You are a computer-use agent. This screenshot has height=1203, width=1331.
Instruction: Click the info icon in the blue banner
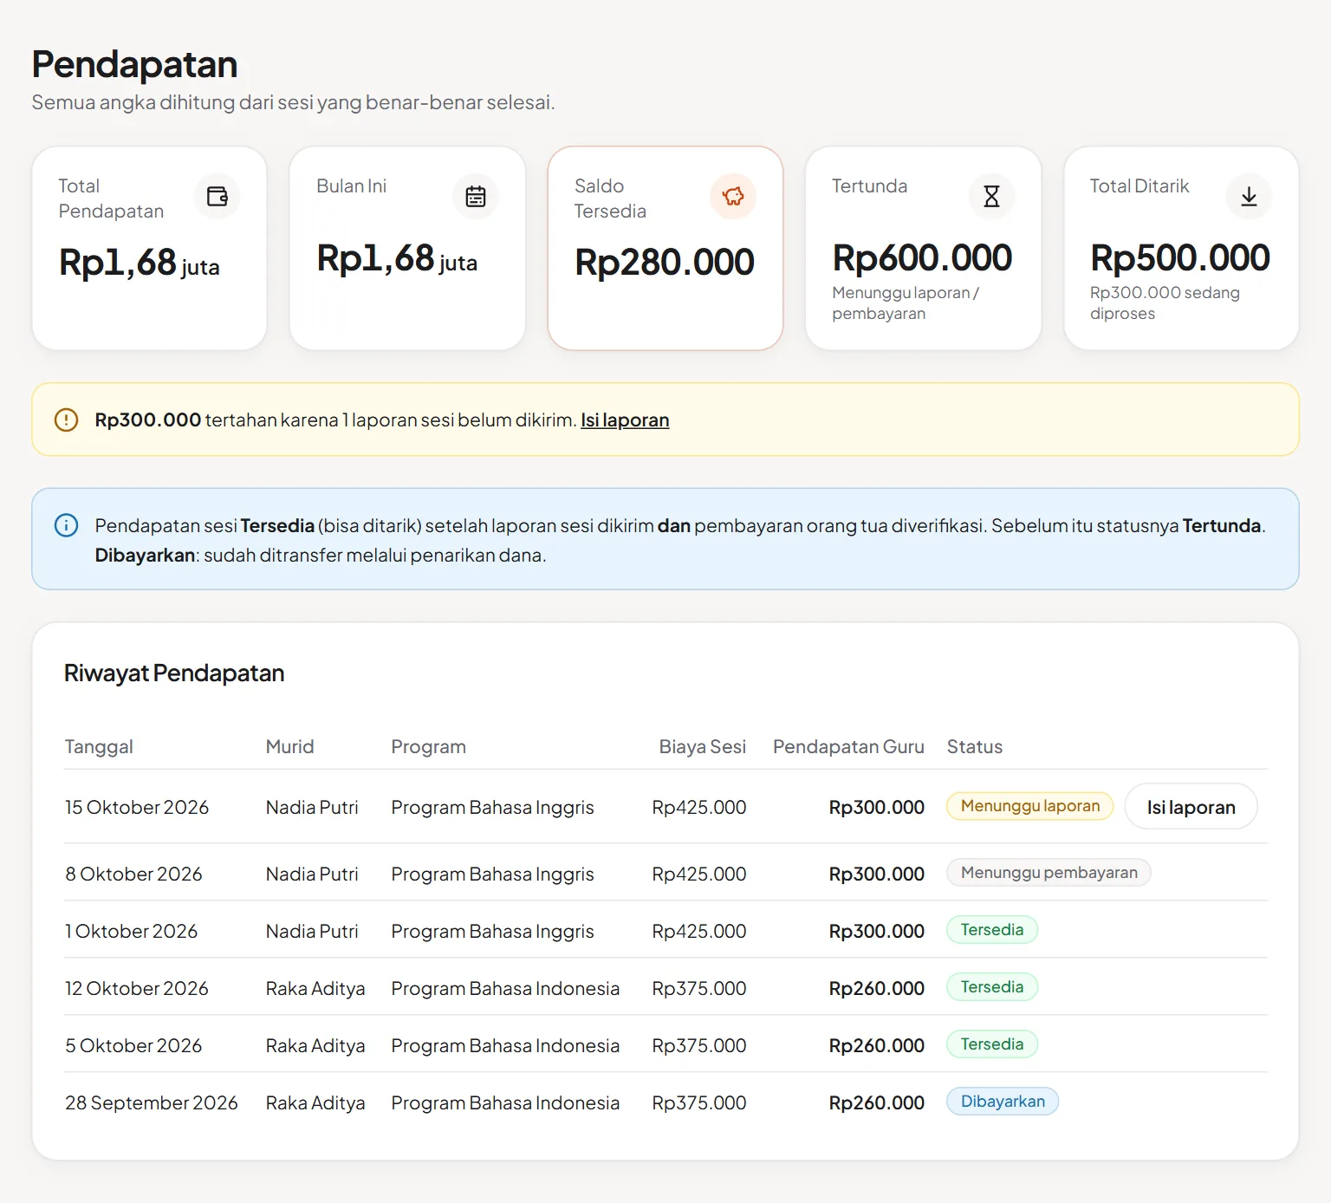coord(66,525)
